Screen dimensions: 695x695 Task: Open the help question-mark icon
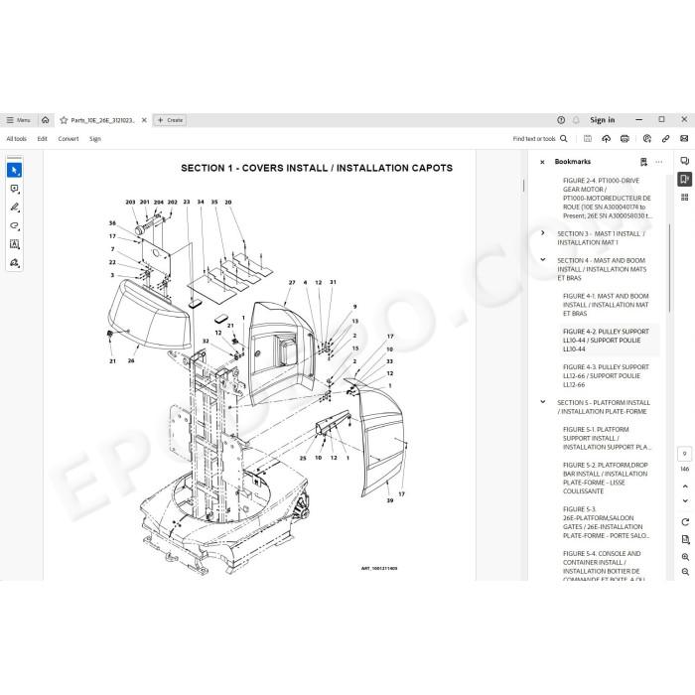click(x=561, y=120)
